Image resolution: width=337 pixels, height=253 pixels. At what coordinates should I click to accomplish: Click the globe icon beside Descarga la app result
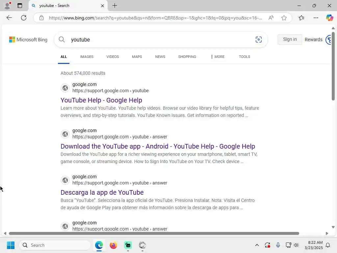point(65,180)
